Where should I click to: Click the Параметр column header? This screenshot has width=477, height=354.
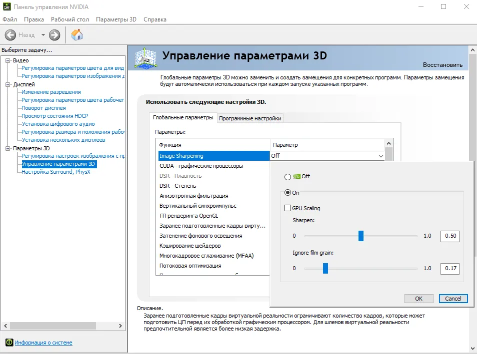327,145
